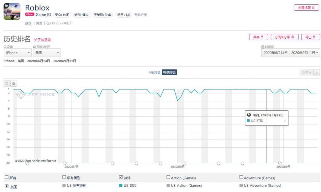Click the Roblox title text

tap(37, 8)
